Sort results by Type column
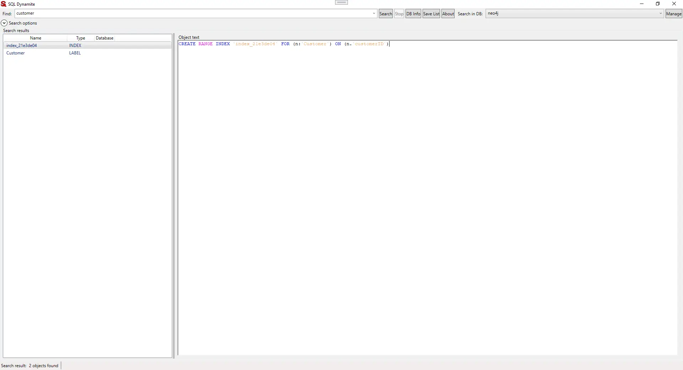The width and height of the screenshot is (683, 370). tap(81, 38)
